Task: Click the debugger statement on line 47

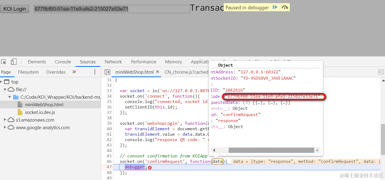Action: [x=135, y=167]
